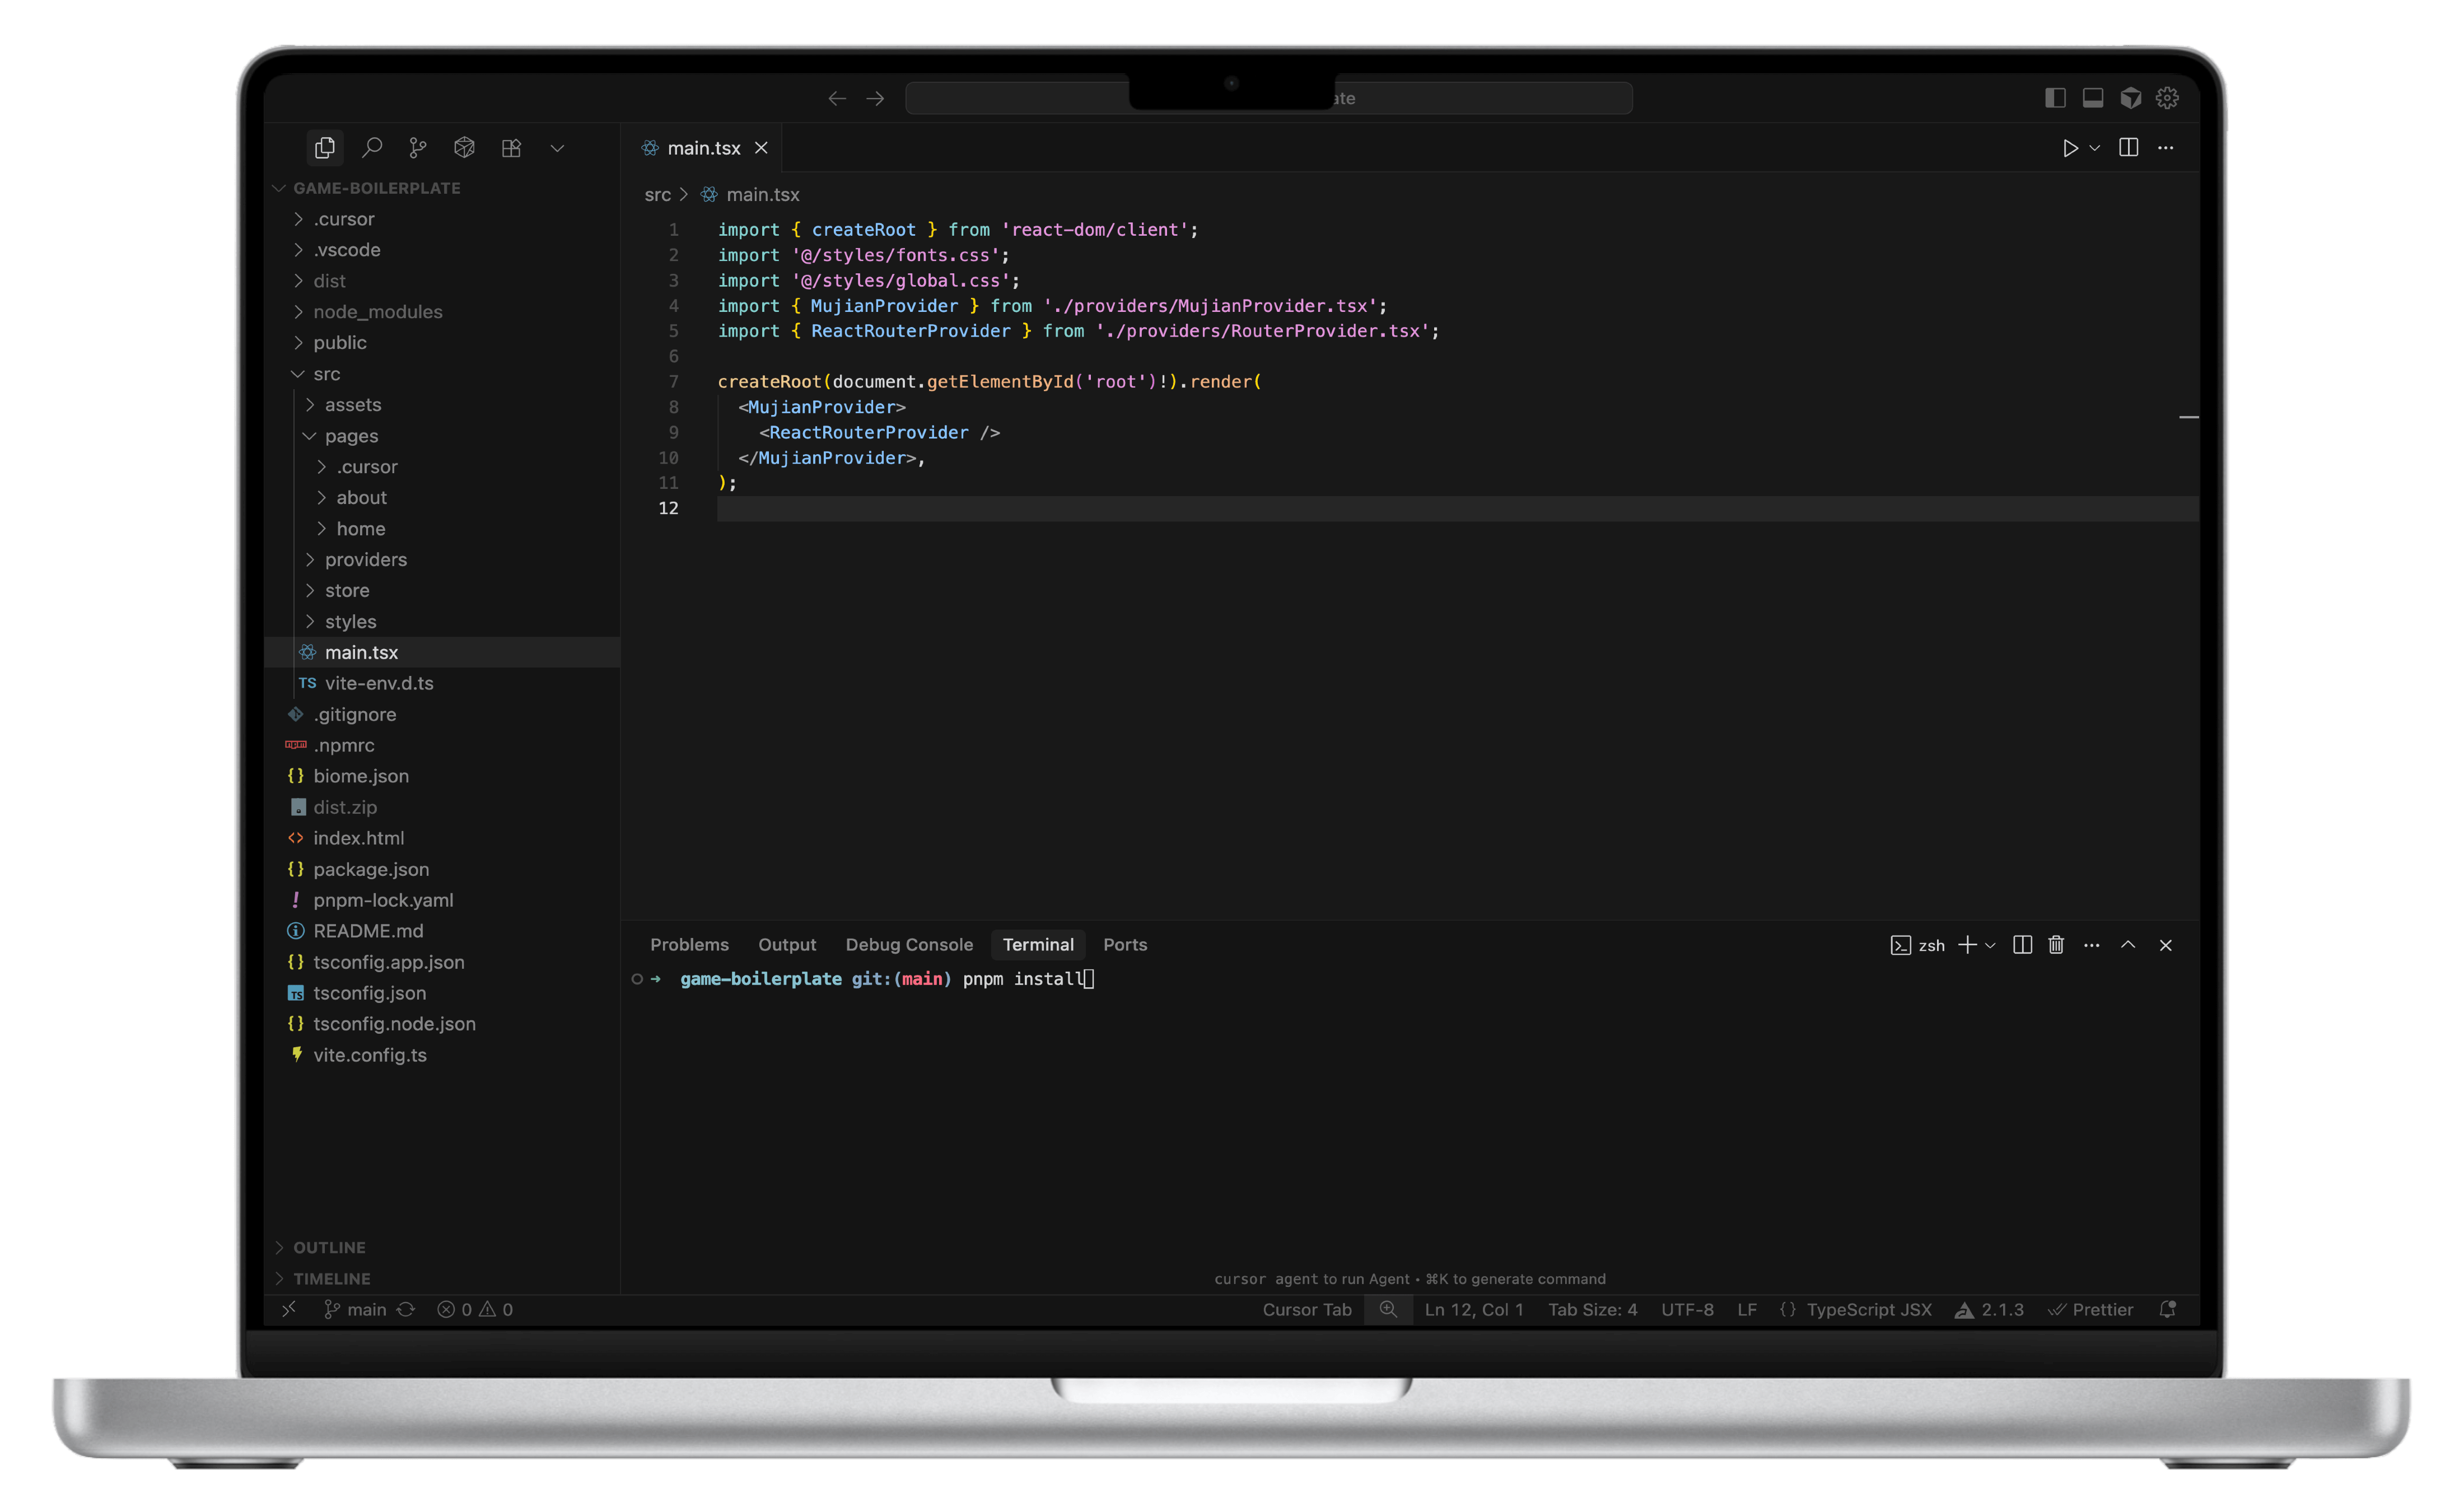Click the main branch in status bar

(365, 1310)
